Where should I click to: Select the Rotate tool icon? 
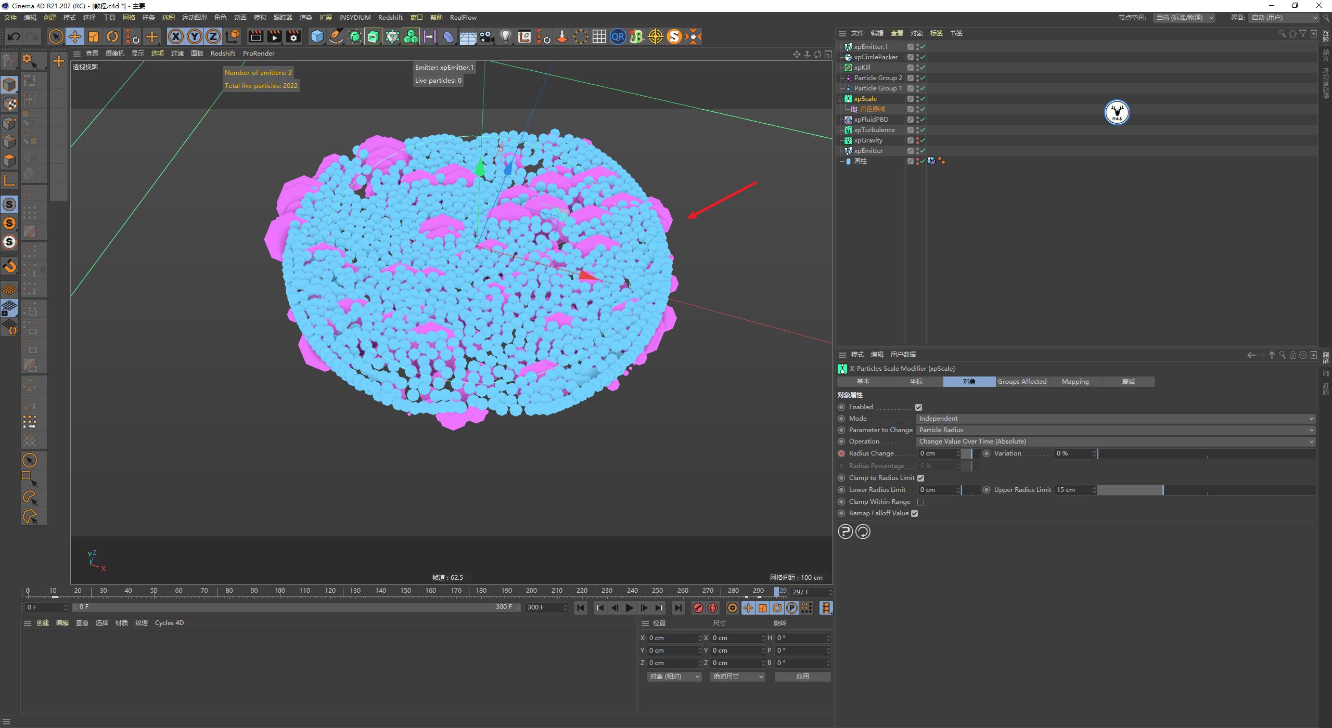pyautogui.click(x=112, y=36)
